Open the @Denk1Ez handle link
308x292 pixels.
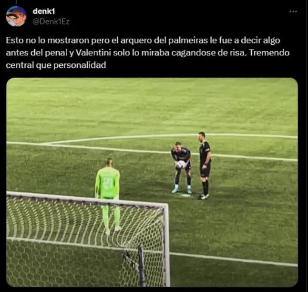coord(51,21)
